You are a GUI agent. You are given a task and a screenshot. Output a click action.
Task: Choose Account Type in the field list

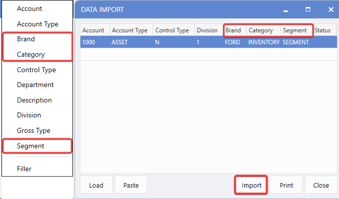(x=38, y=24)
